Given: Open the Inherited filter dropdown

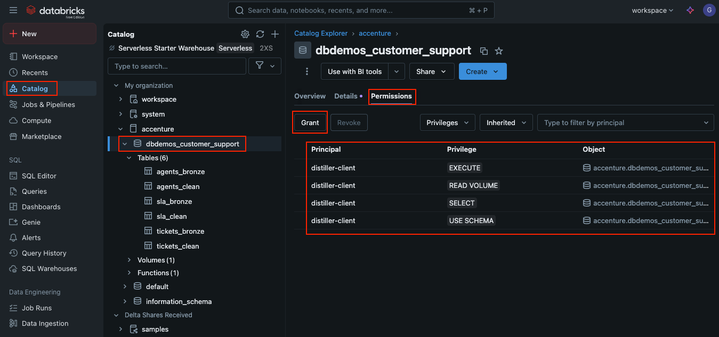Looking at the screenshot, I should click(x=506, y=122).
